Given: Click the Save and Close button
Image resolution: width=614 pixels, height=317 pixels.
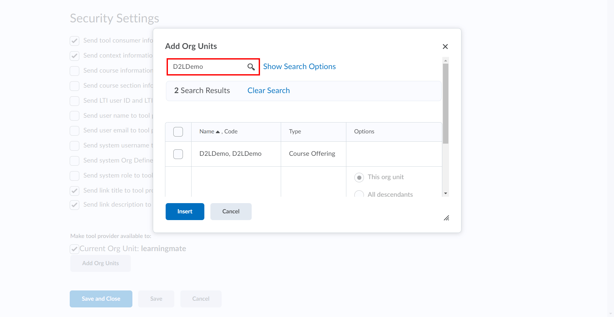Looking at the screenshot, I should (x=101, y=299).
